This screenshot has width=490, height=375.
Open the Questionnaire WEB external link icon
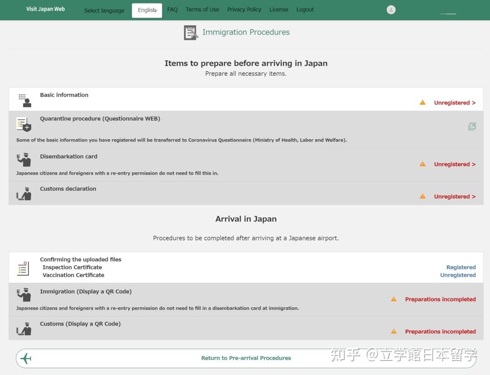point(472,127)
